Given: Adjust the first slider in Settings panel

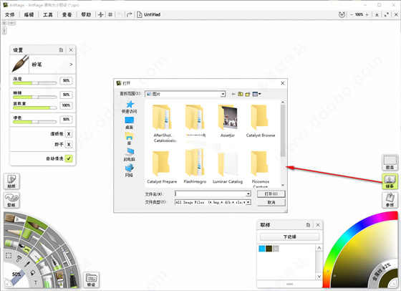Looking at the screenshot, I should pyautogui.click(x=35, y=83).
